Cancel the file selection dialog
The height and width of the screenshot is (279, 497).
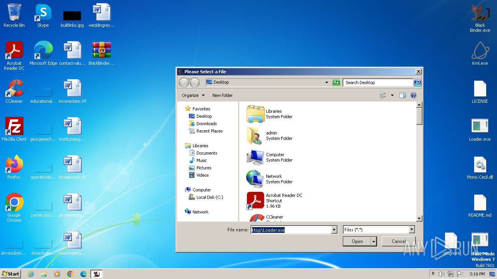point(398,241)
